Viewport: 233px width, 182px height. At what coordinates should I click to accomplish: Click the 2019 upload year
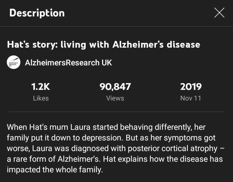tap(191, 87)
